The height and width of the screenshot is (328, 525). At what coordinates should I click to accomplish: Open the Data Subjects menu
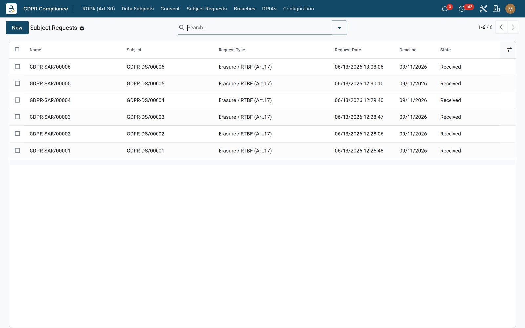coord(137,9)
